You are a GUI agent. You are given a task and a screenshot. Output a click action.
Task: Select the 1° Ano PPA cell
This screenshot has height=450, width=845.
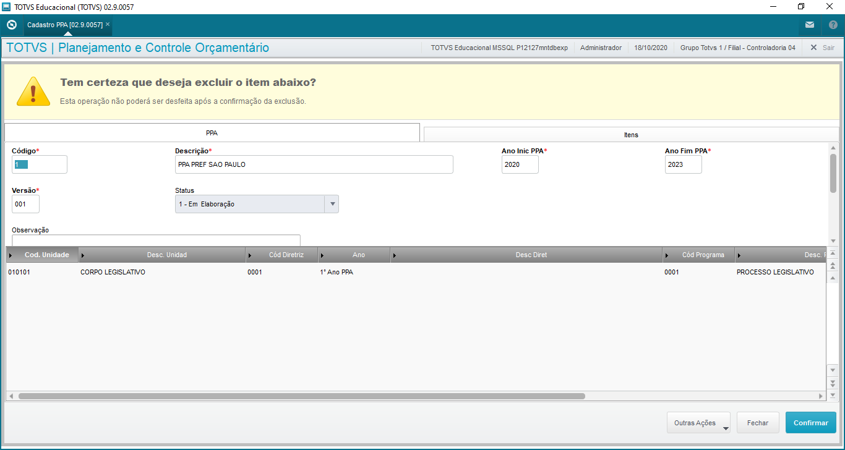pyautogui.click(x=354, y=272)
